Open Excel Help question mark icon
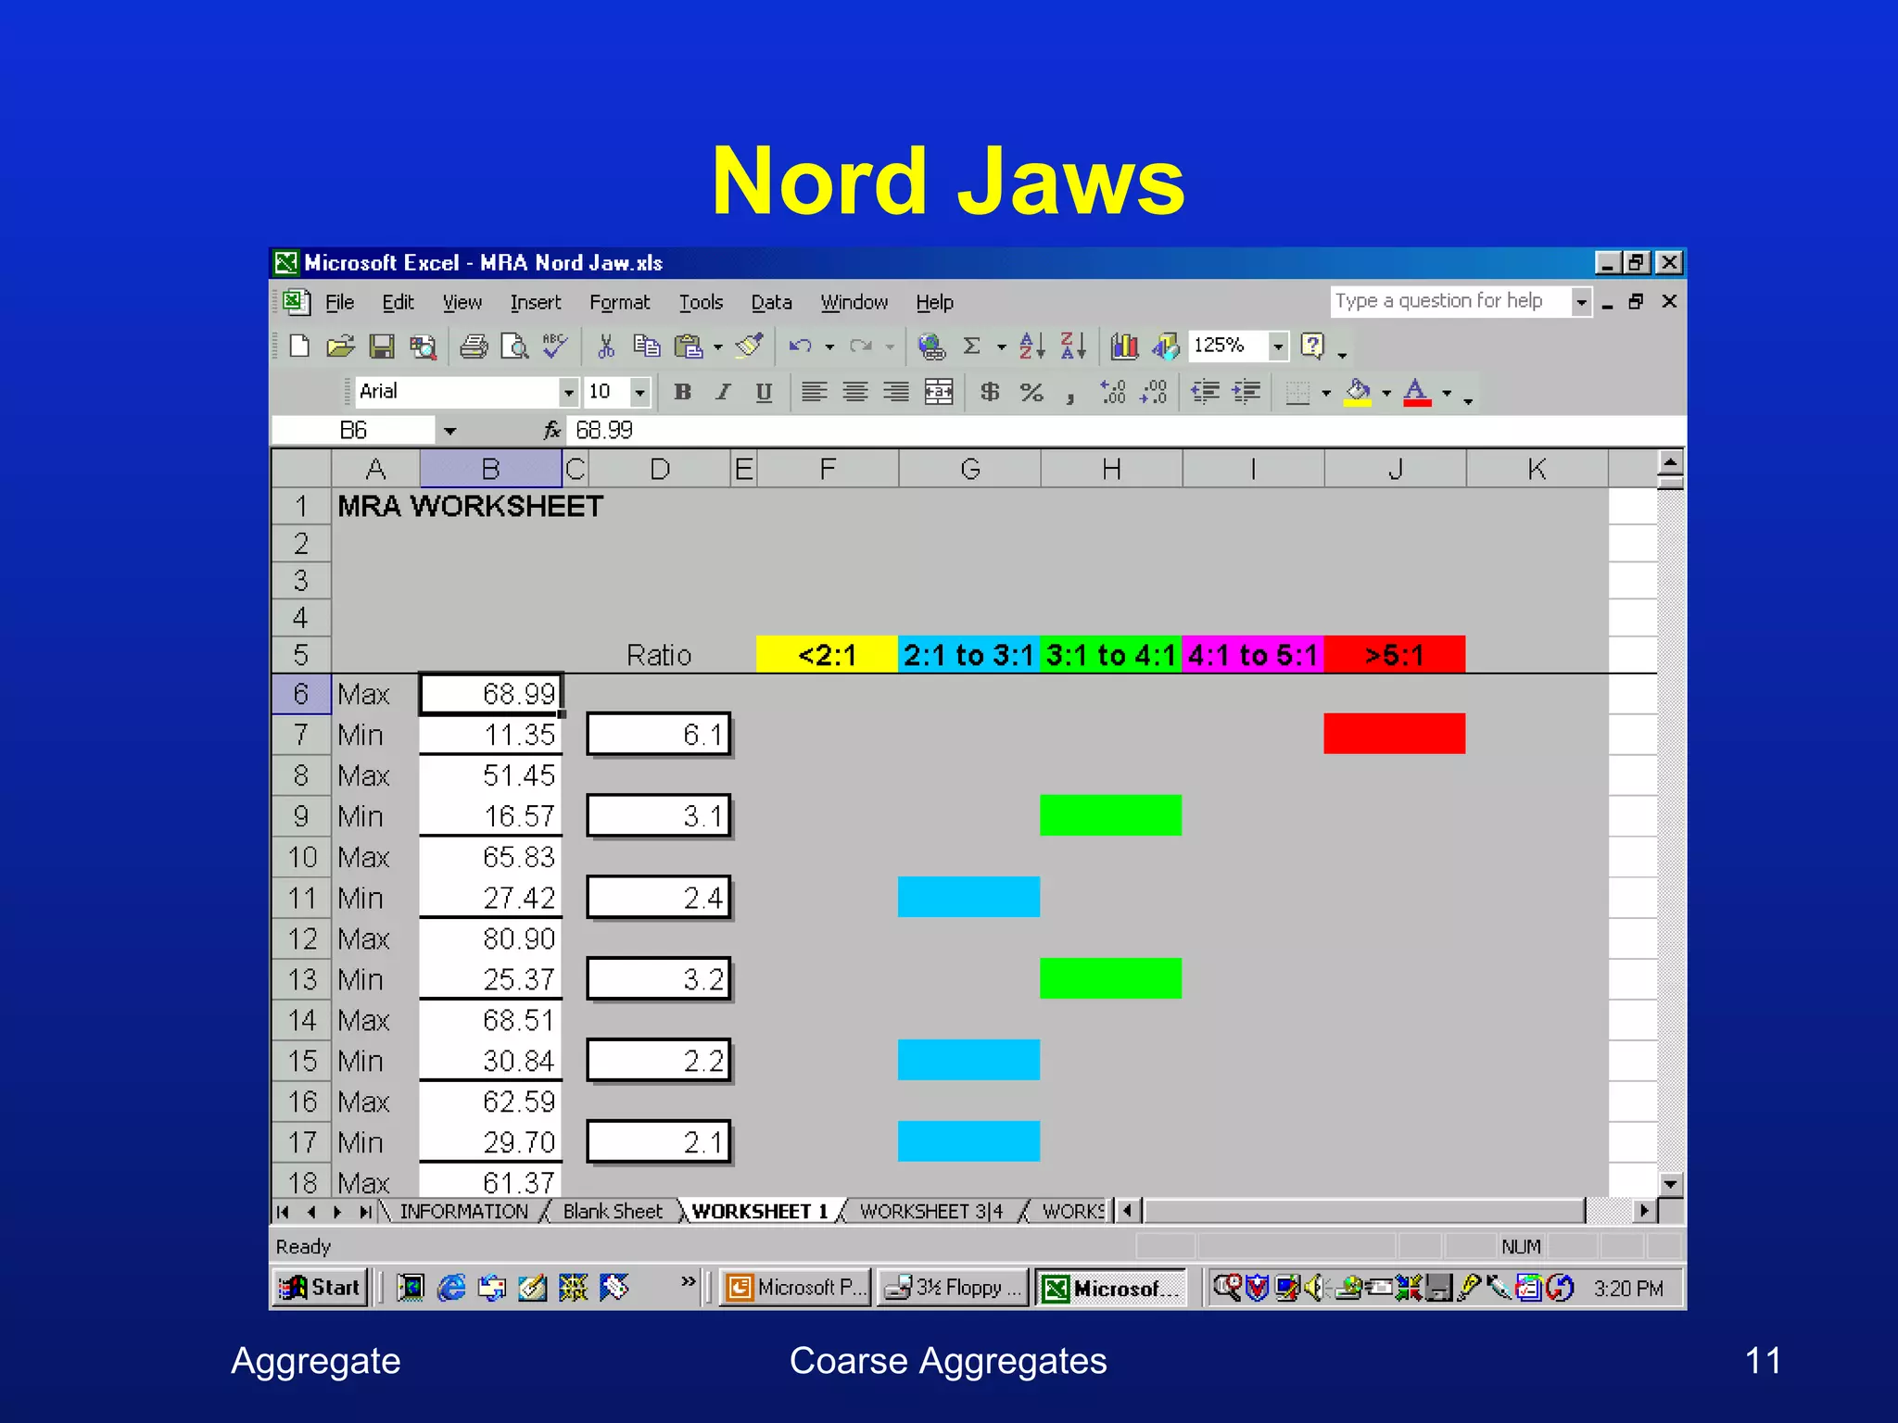This screenshot has height=1423, width=1898. 1312,346
